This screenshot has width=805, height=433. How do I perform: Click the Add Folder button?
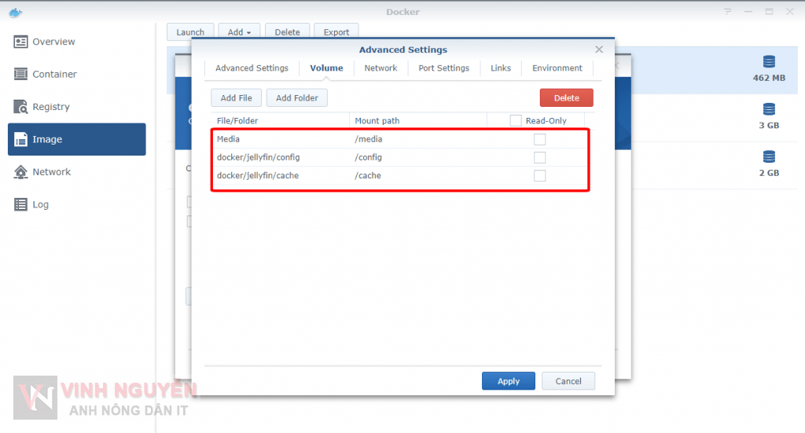click(296, 98)
